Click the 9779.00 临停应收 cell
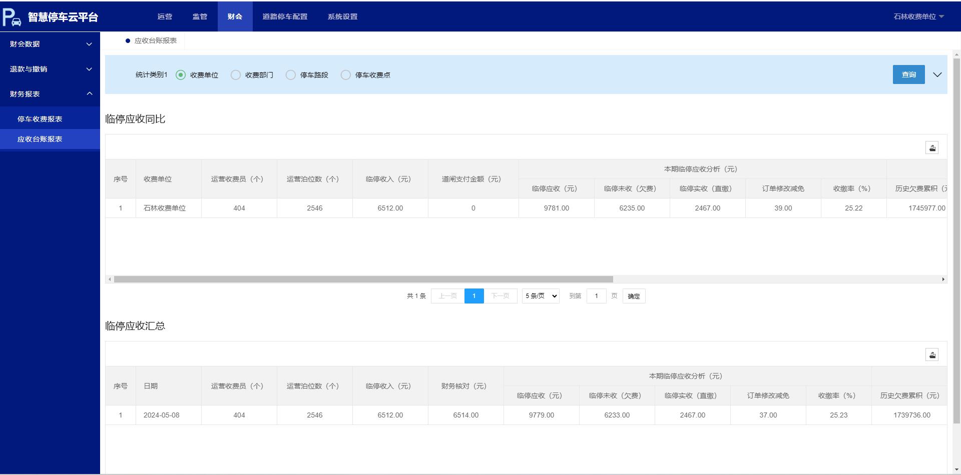The height and width of the screenshot is (475, 961). (541, 415)
